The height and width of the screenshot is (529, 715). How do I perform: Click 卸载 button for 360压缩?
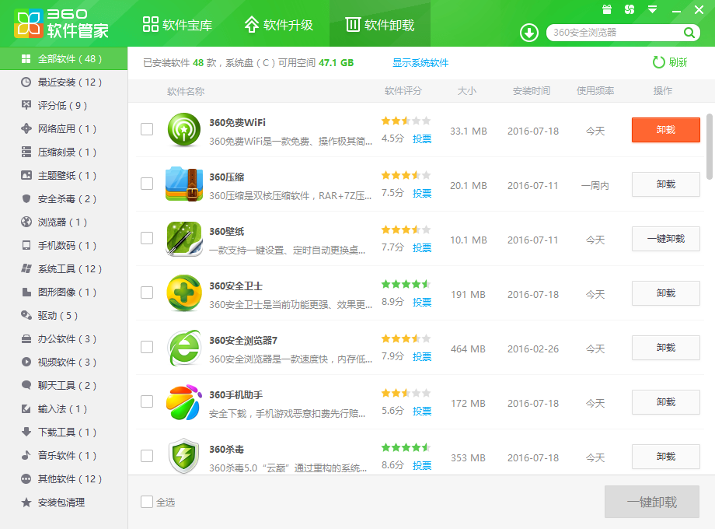pyautogui.click(x=666, y=184)
